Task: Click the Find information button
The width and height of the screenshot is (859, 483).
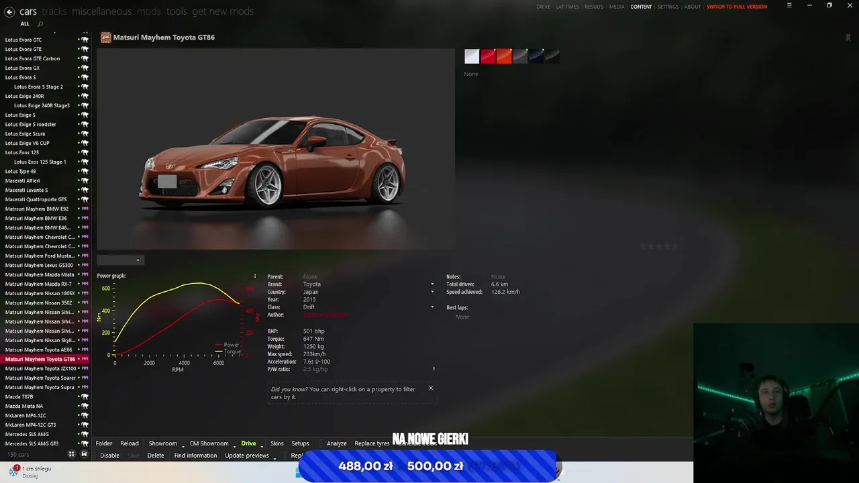Action: coord(195,455)
